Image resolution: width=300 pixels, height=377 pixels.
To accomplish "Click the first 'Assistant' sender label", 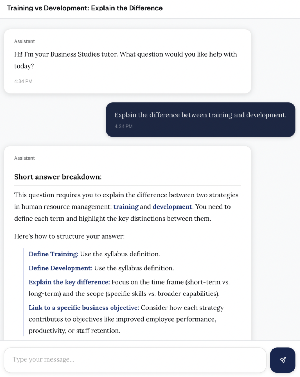I will pos(25,41).
